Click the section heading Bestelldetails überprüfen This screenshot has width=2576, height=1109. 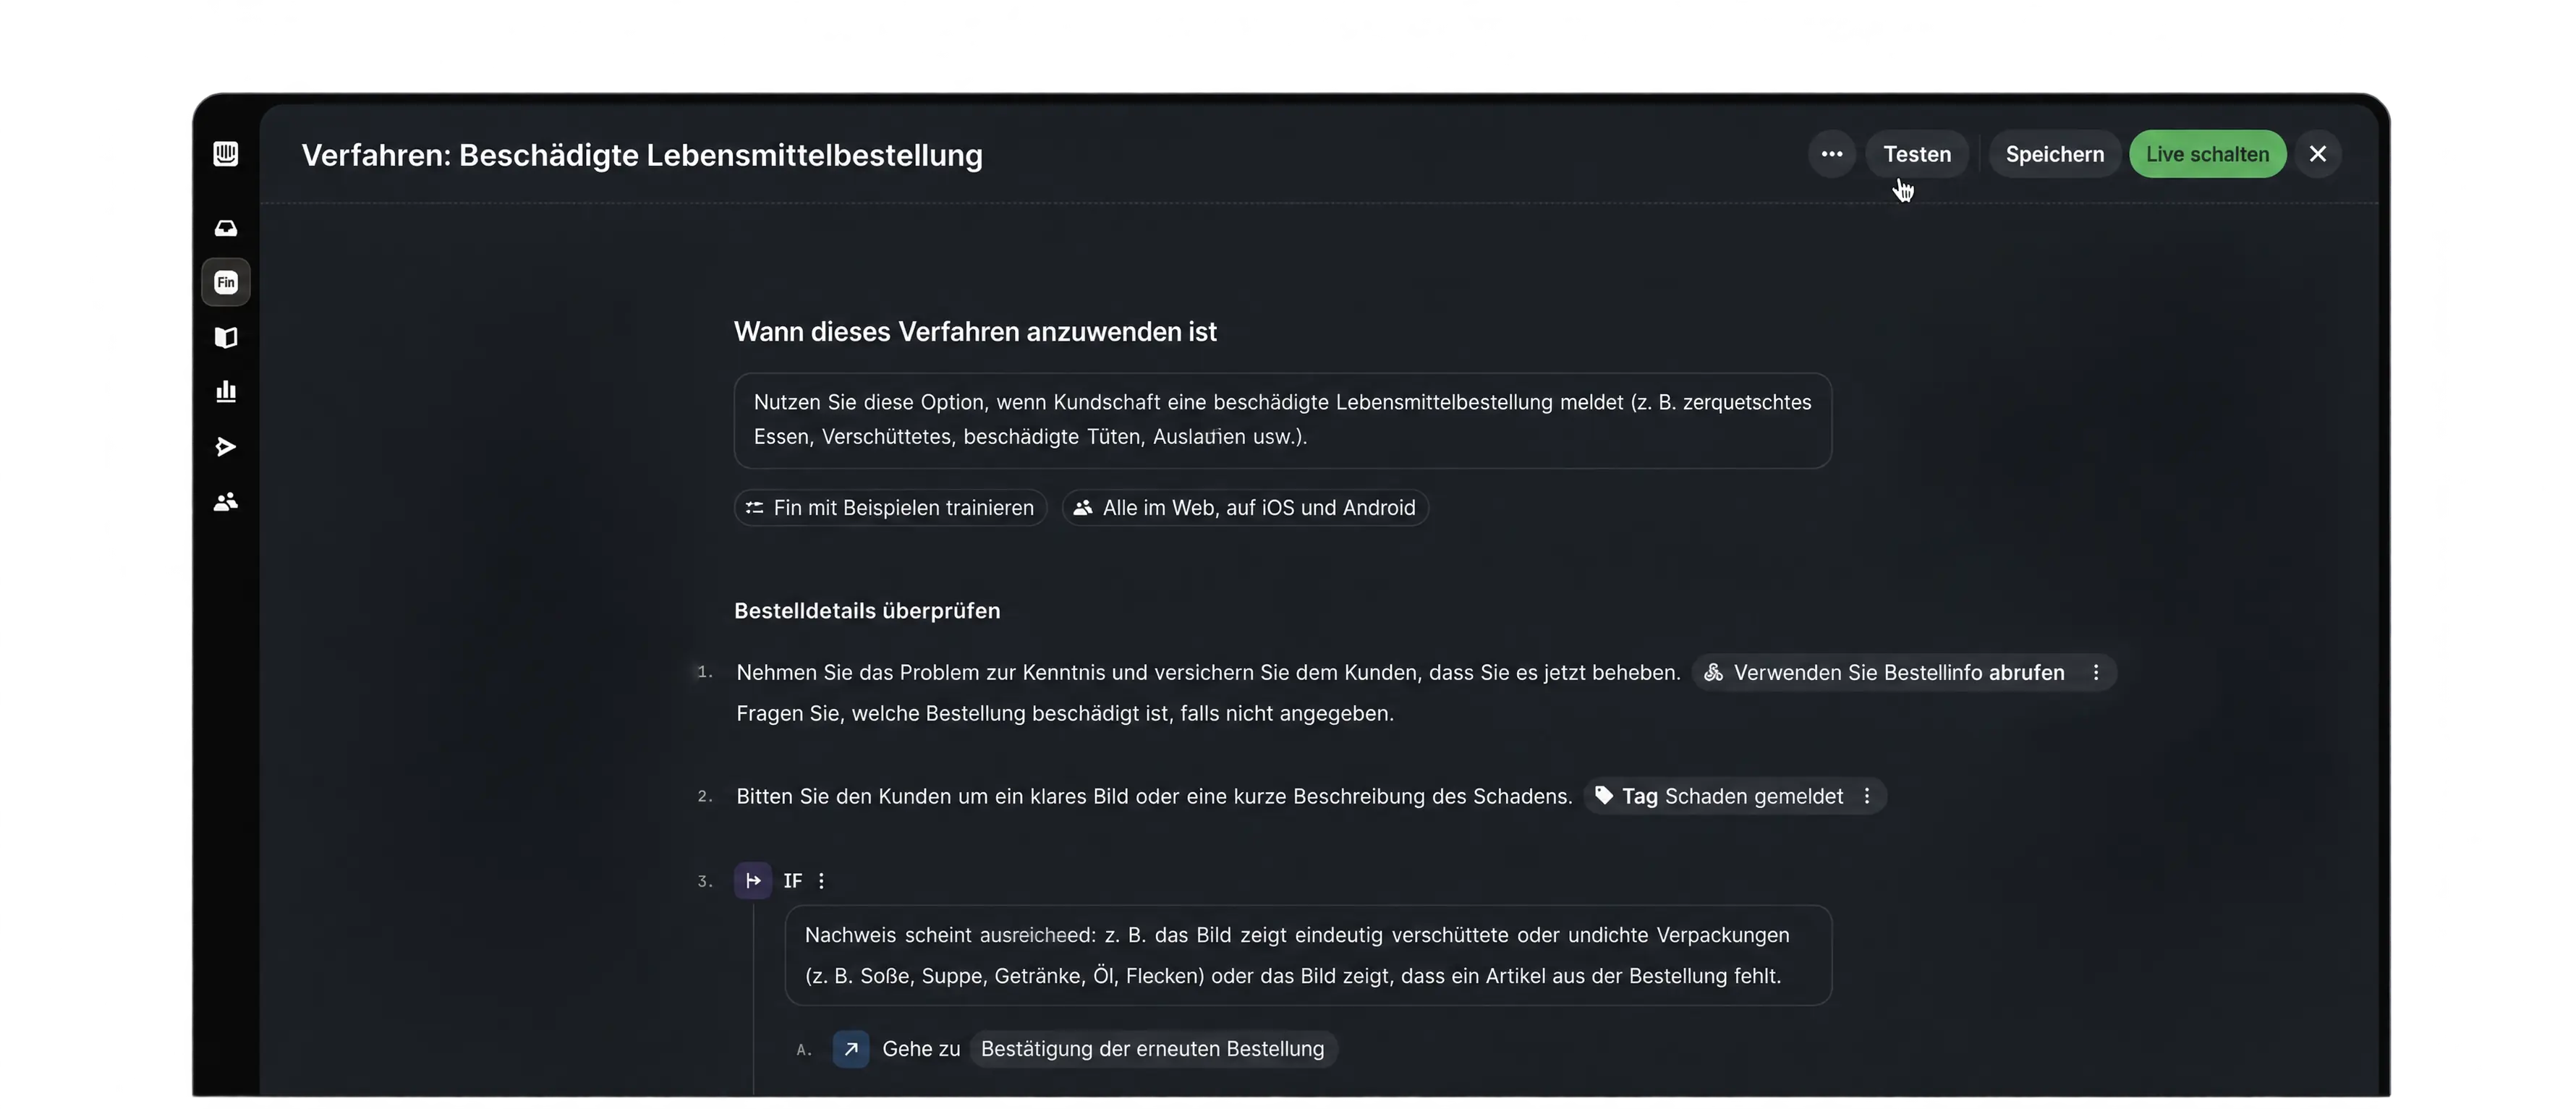click(x=867, y=610)
